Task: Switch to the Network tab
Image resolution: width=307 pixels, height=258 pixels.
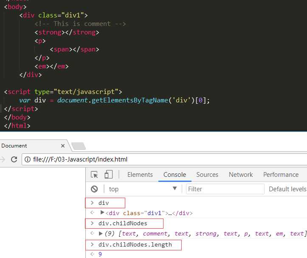Action: tap(241, 175)
